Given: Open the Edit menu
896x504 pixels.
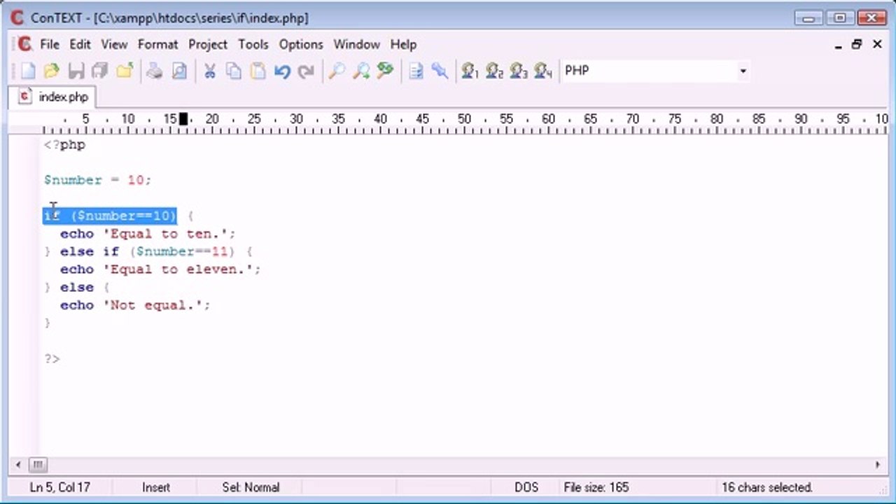Looking at the screenshot, I should coord(80,44).
